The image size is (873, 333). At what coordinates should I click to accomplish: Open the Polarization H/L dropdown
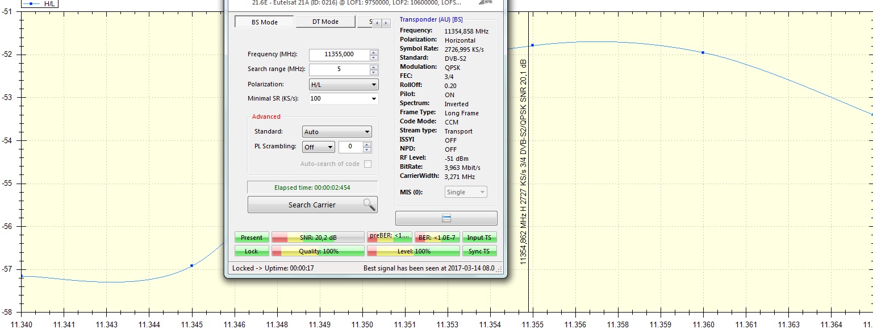point(343,85)
